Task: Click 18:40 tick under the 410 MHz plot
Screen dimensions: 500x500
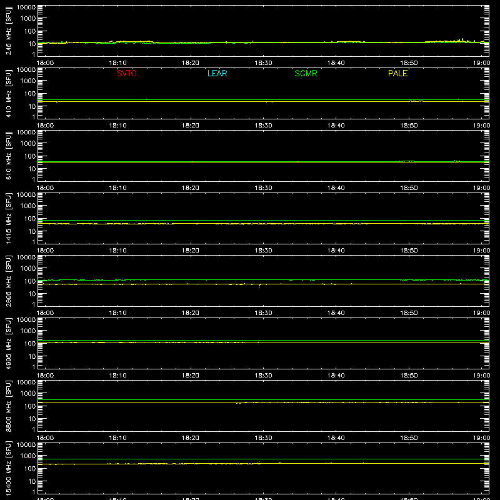Action: pyautogui.click(x=336, y=126)
